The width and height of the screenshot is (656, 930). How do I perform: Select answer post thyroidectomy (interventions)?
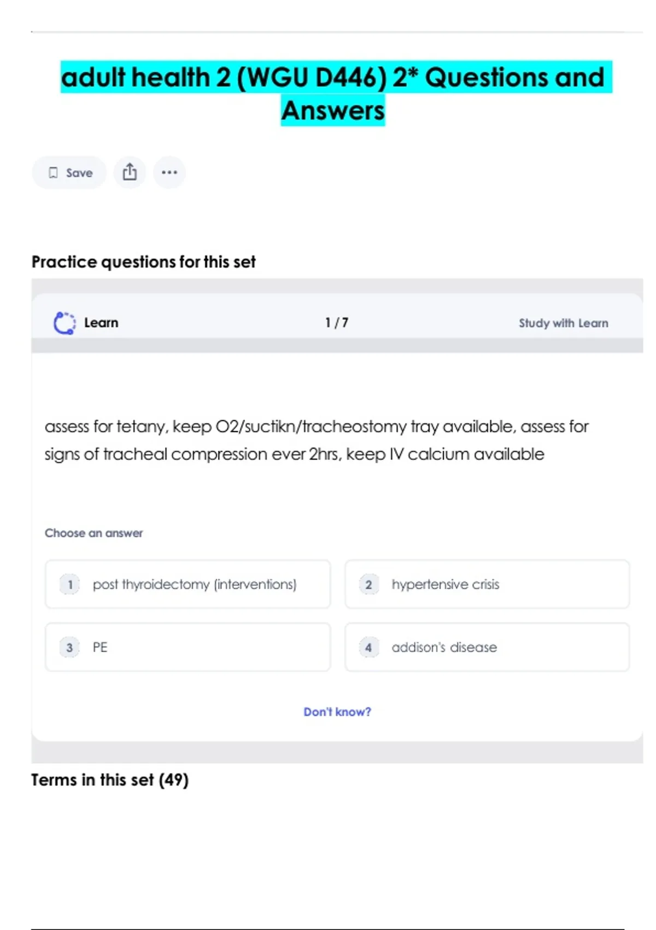(195, 584)
